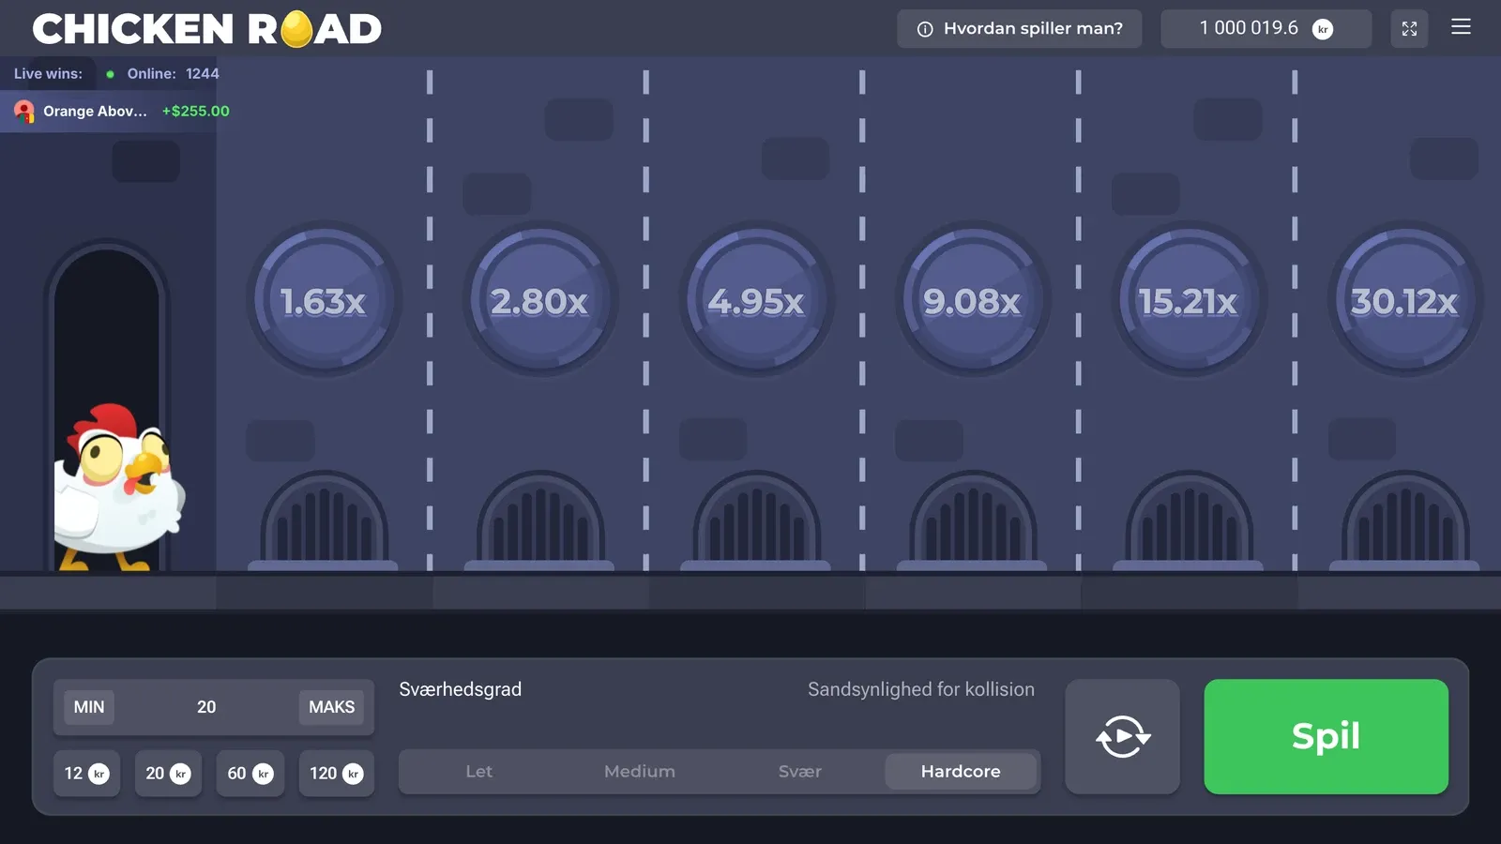
Task: Select the 2.80x multiplier manhole
Action: (x=539, y=300)
